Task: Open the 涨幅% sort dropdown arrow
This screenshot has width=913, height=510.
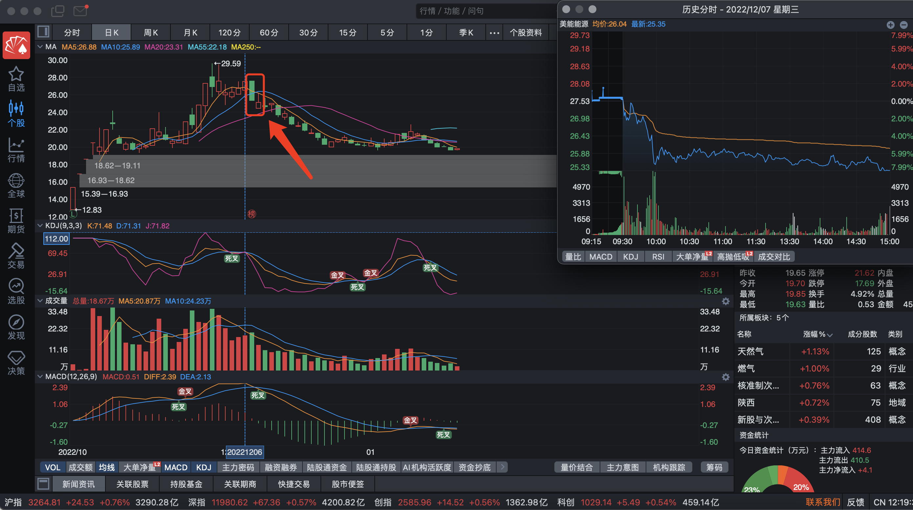Action: pos(830,335)
